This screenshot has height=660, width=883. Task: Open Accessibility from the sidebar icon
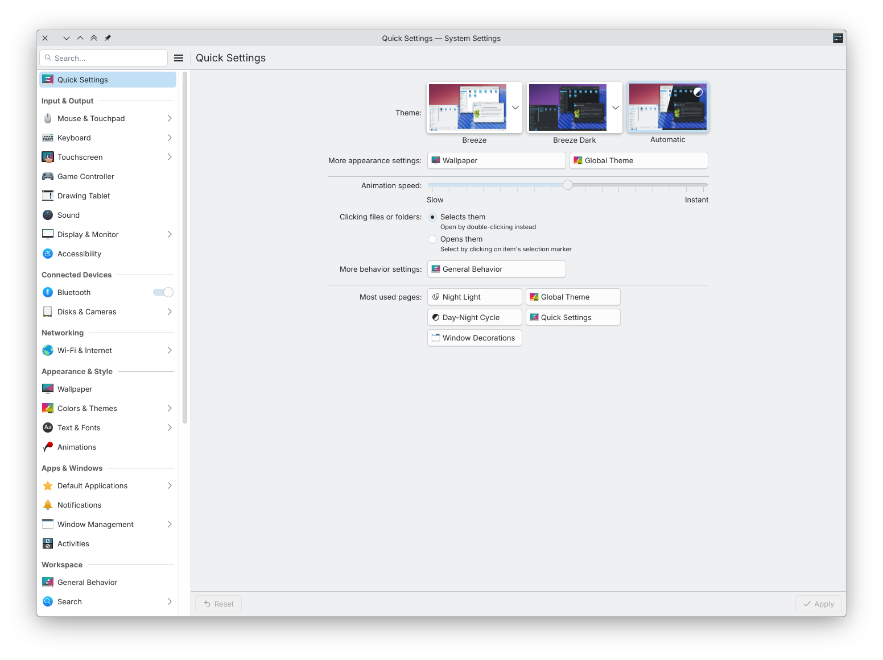coord(48,254)
